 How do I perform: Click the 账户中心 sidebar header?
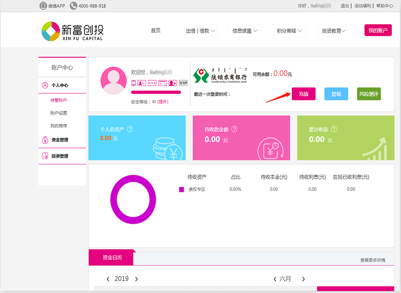coord(62,67)
